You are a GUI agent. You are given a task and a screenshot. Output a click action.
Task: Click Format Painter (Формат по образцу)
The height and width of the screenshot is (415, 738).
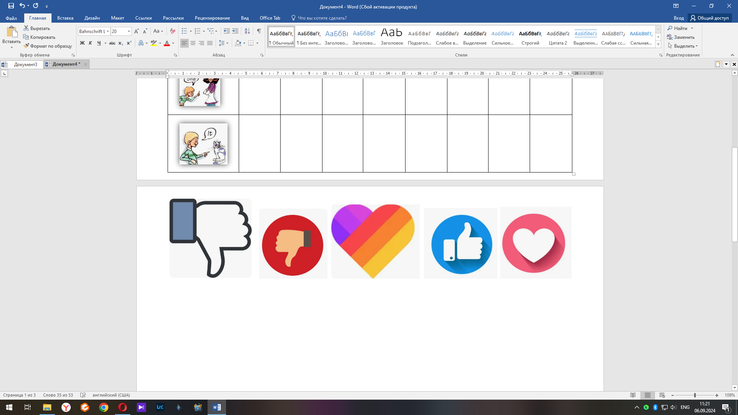point(48,46)
